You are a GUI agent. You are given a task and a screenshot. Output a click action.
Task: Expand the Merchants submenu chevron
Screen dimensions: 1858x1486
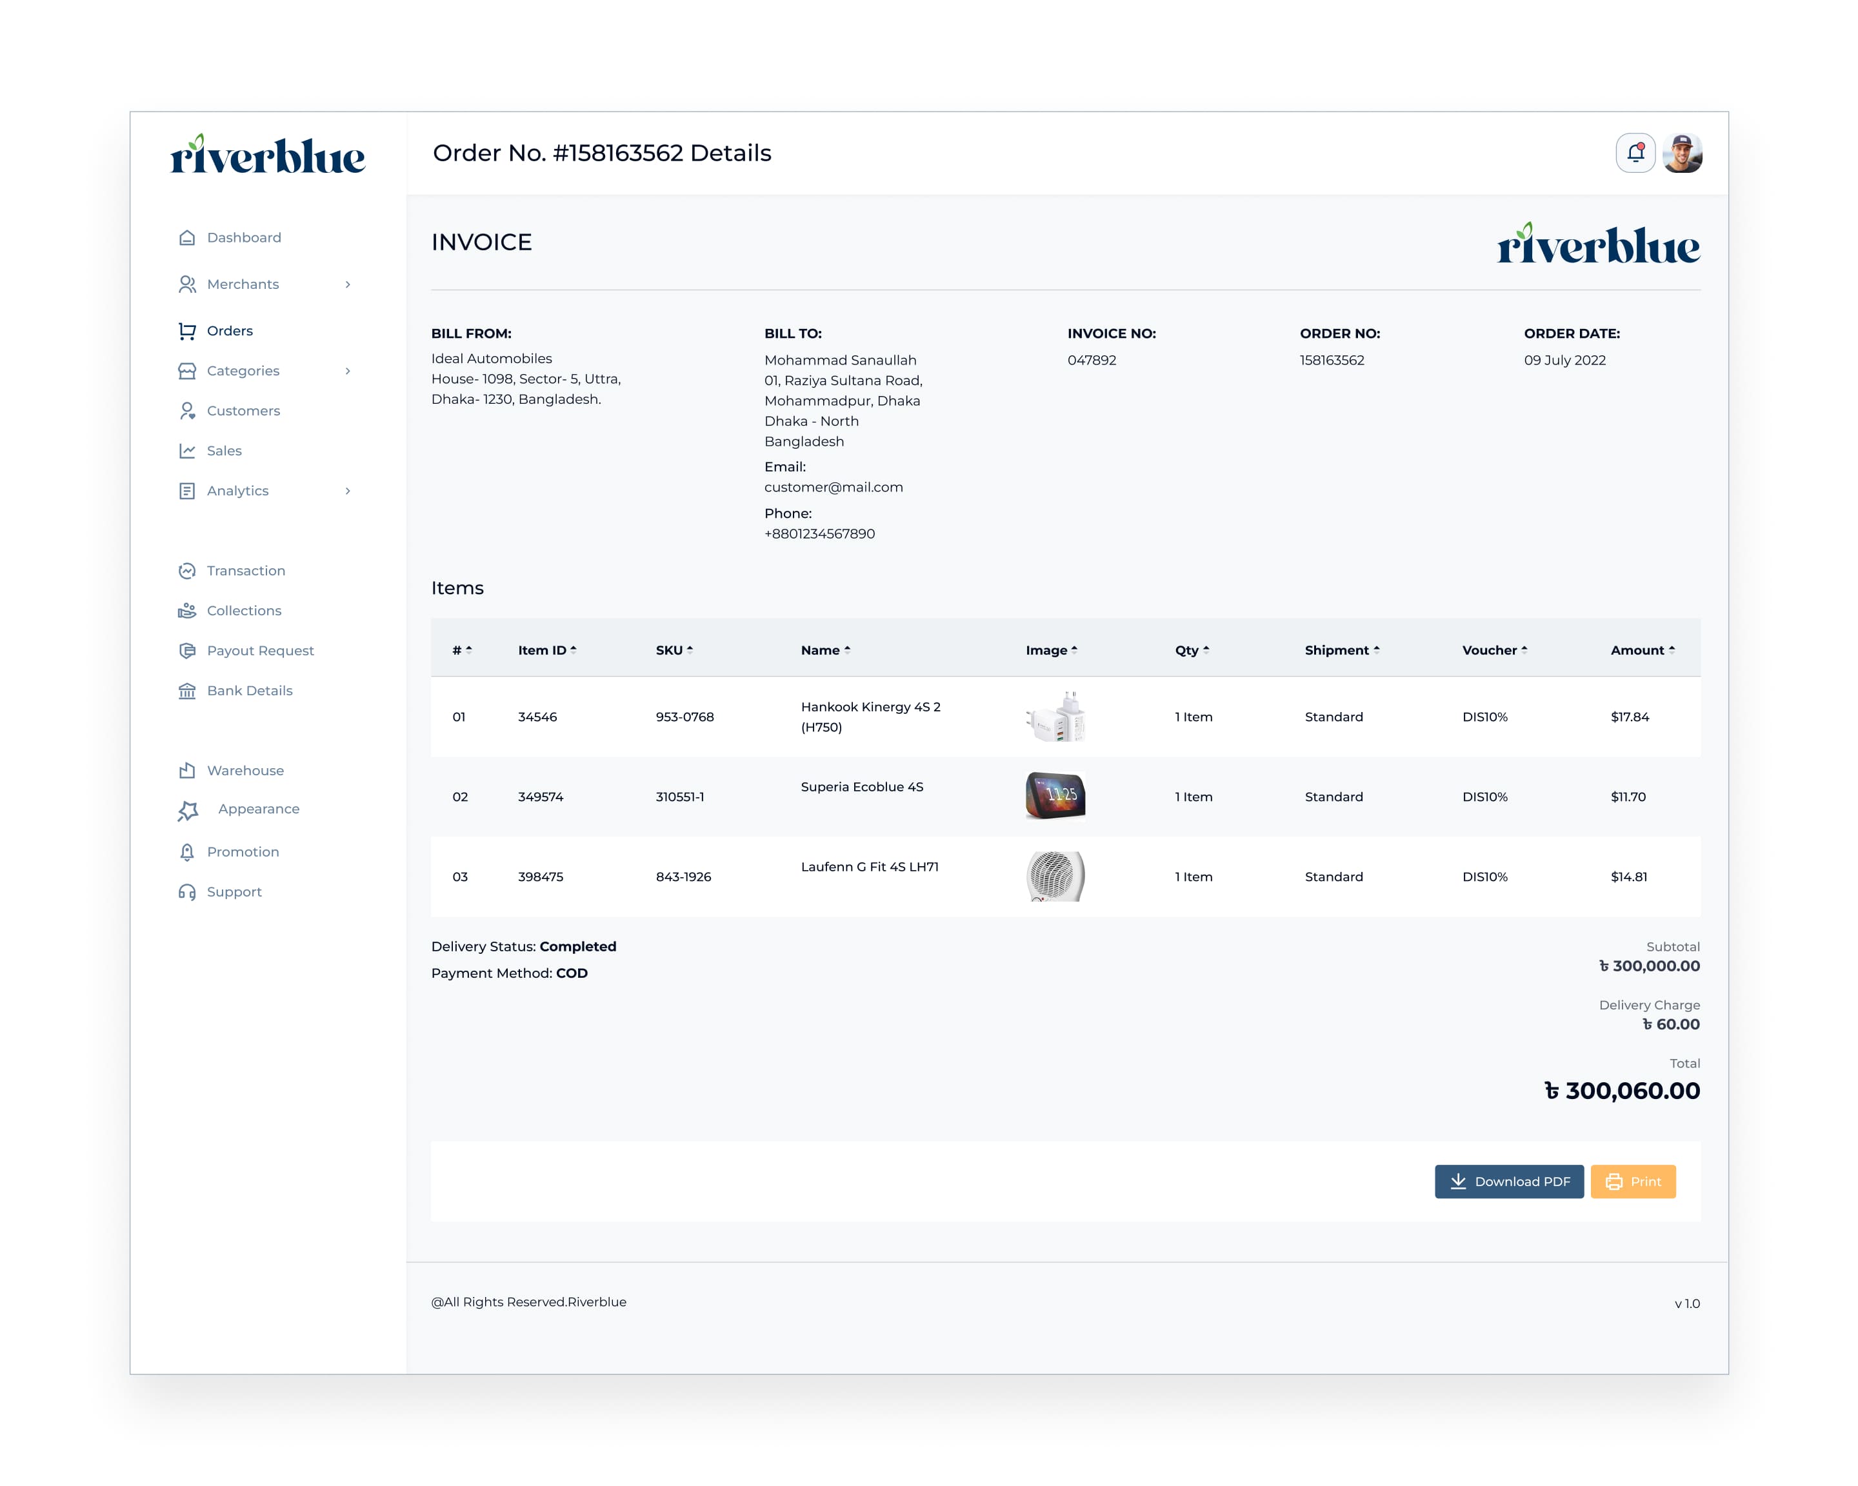tap(348, 284)
